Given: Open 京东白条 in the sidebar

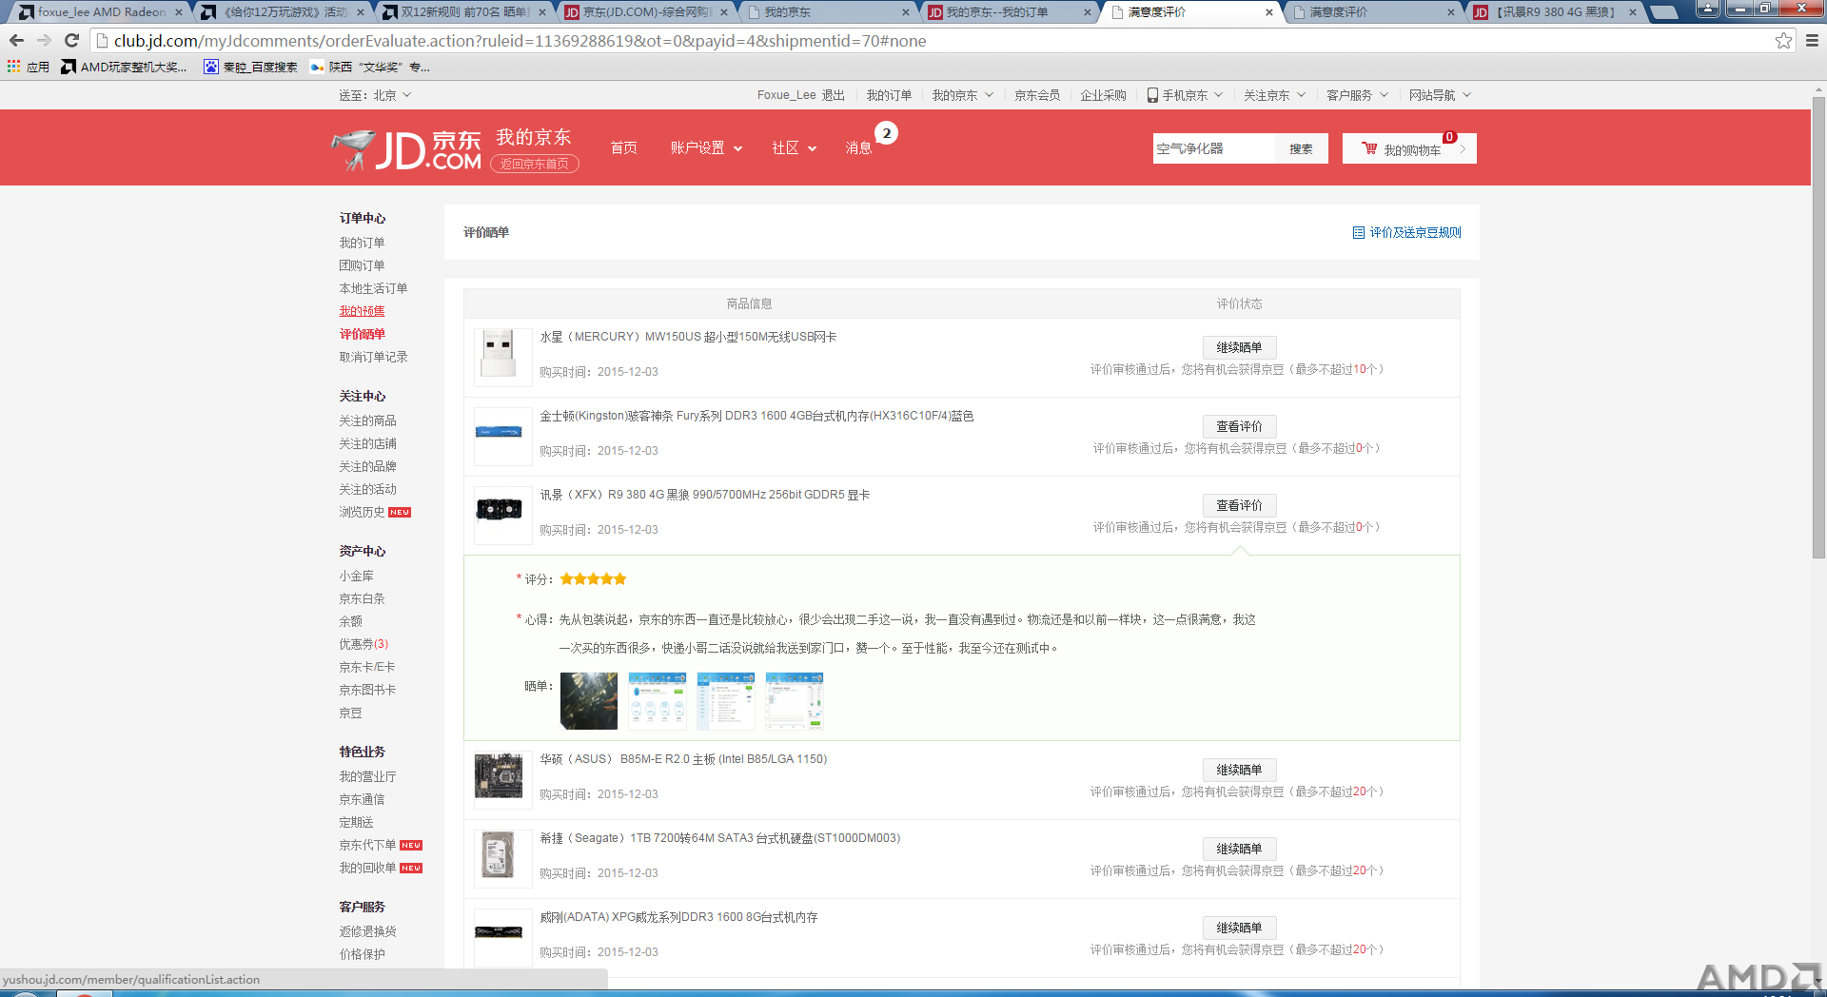Looking at the screenshot, I should (x=362, y=598).
